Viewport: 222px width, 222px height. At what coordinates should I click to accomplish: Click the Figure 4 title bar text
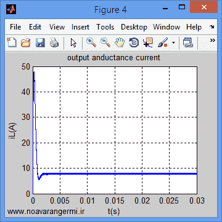pyautogui.click(x=110, y=10)
